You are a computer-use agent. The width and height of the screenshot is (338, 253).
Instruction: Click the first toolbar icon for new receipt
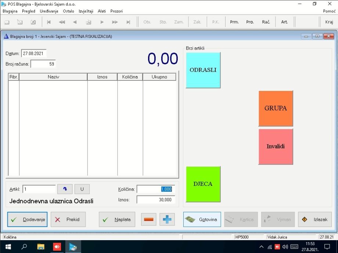(7, 22)
